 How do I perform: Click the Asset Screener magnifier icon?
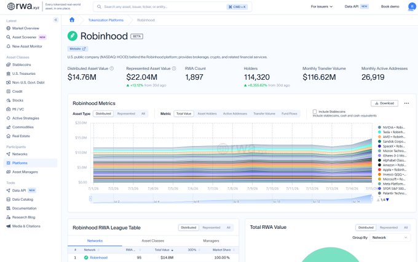pos(8,37)
